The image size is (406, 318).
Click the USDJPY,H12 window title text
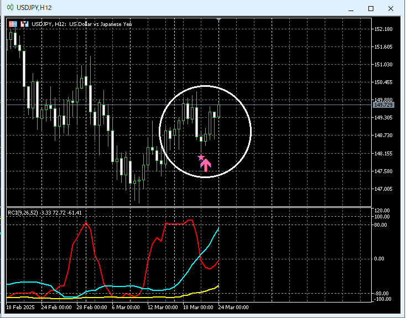pos(34,8)
